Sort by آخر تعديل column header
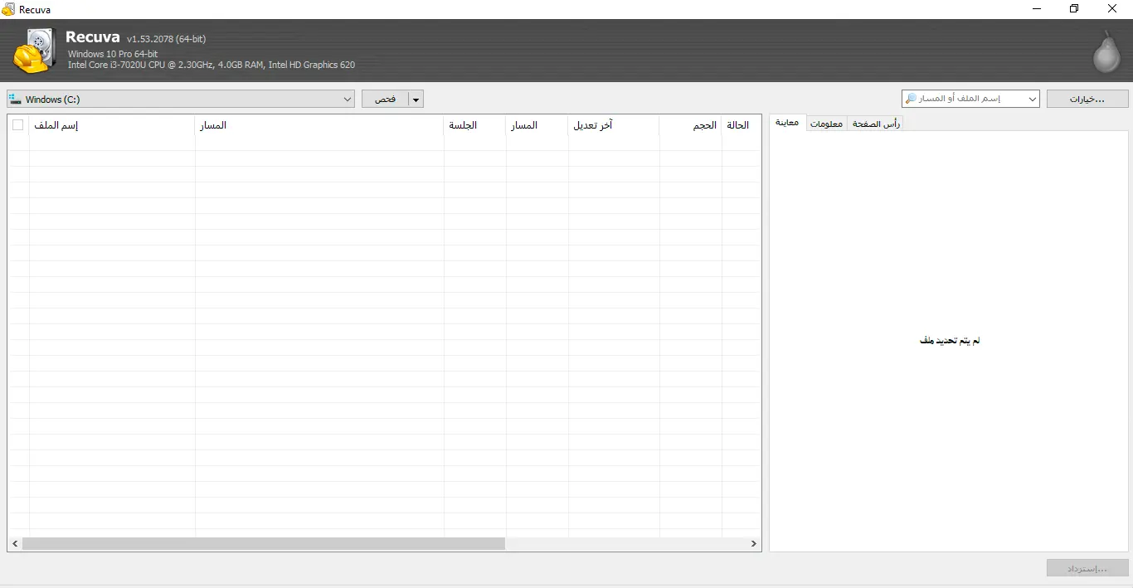1133x588 pixels. (613, 125)
